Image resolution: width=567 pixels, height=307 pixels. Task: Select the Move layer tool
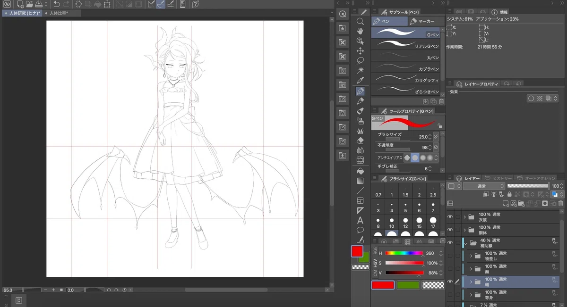(x=360, y=51)
